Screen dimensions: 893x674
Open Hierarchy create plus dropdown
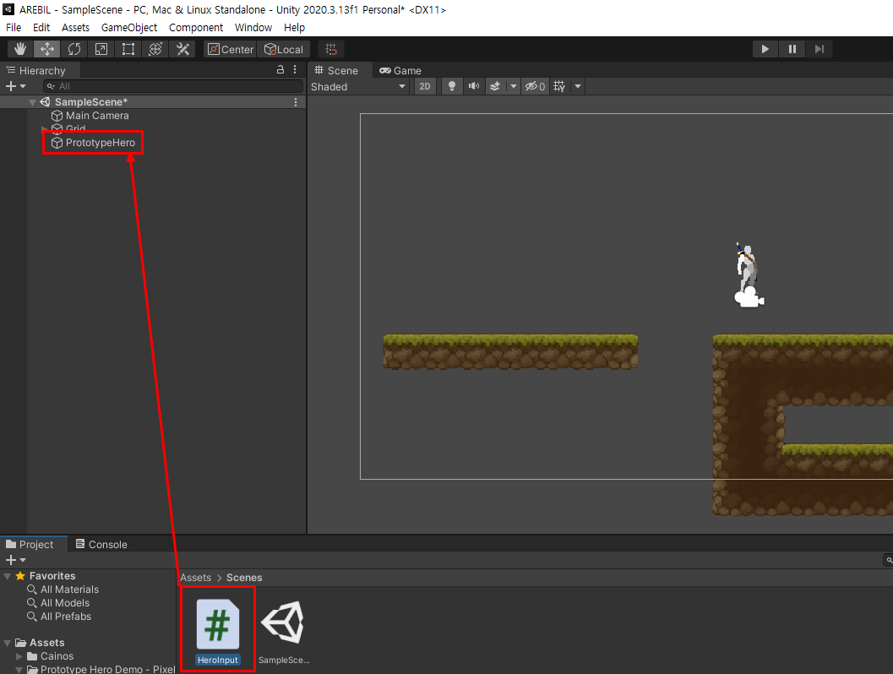tap(15, 86)
